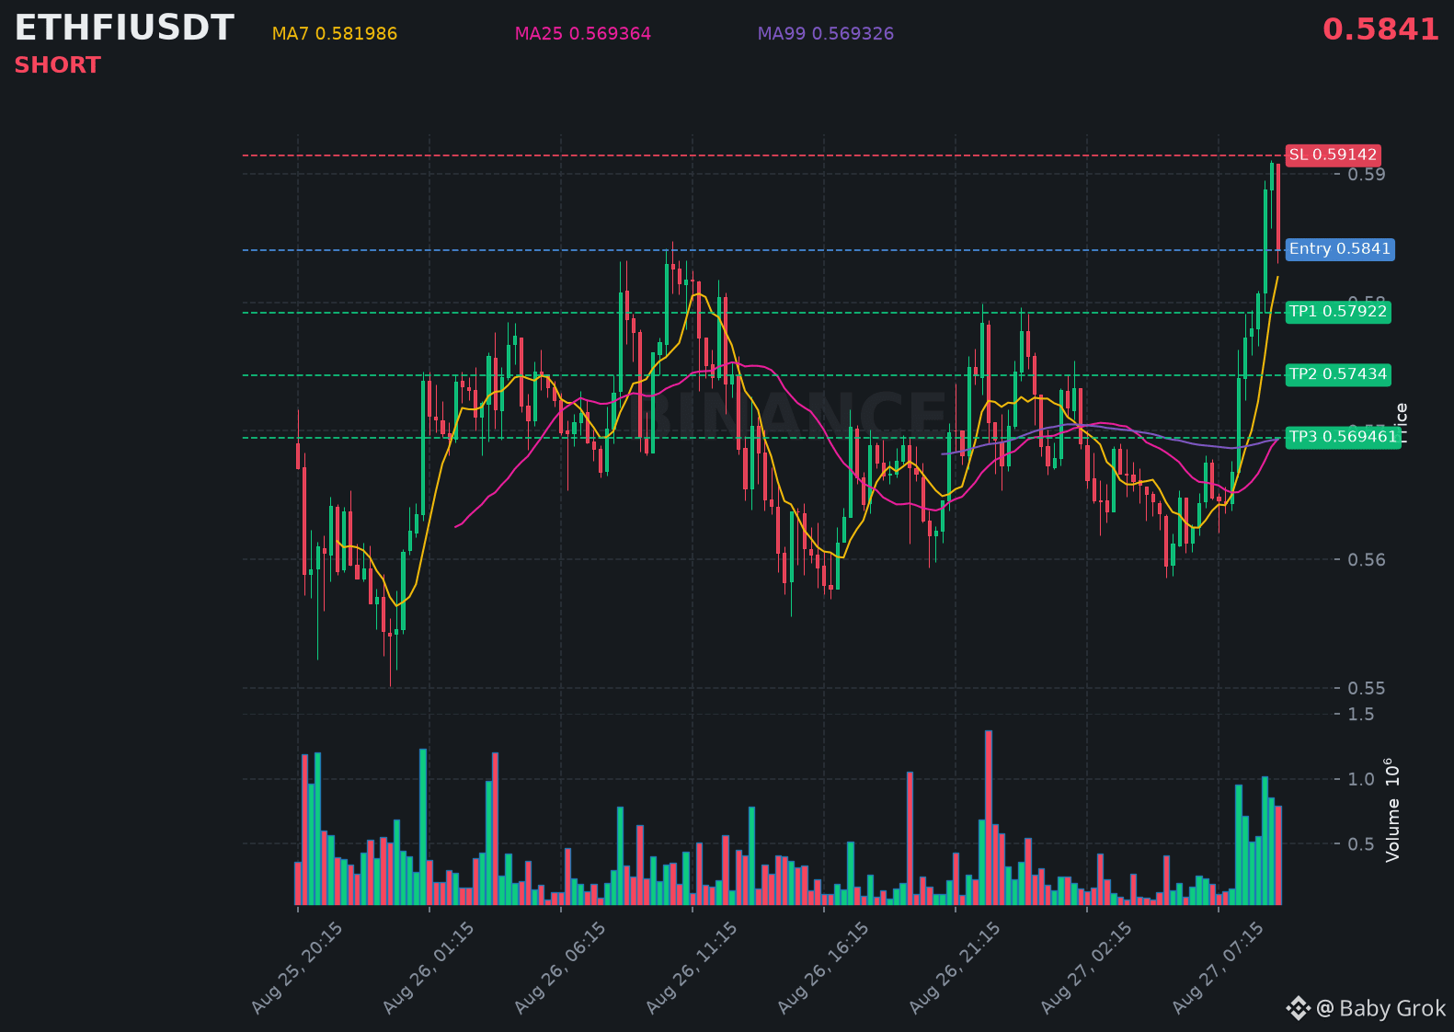The image size is (1454, 1032).
Task: Click the TP2 0.57434 target tag
Action: [1338, 374]
